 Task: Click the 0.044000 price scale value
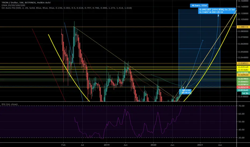tap(243, 57)
